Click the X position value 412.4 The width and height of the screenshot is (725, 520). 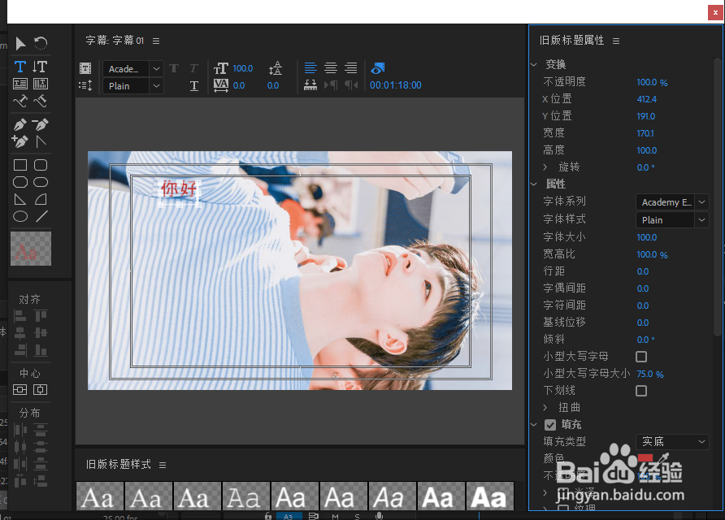pyautogui.click(x=646, y=99)
